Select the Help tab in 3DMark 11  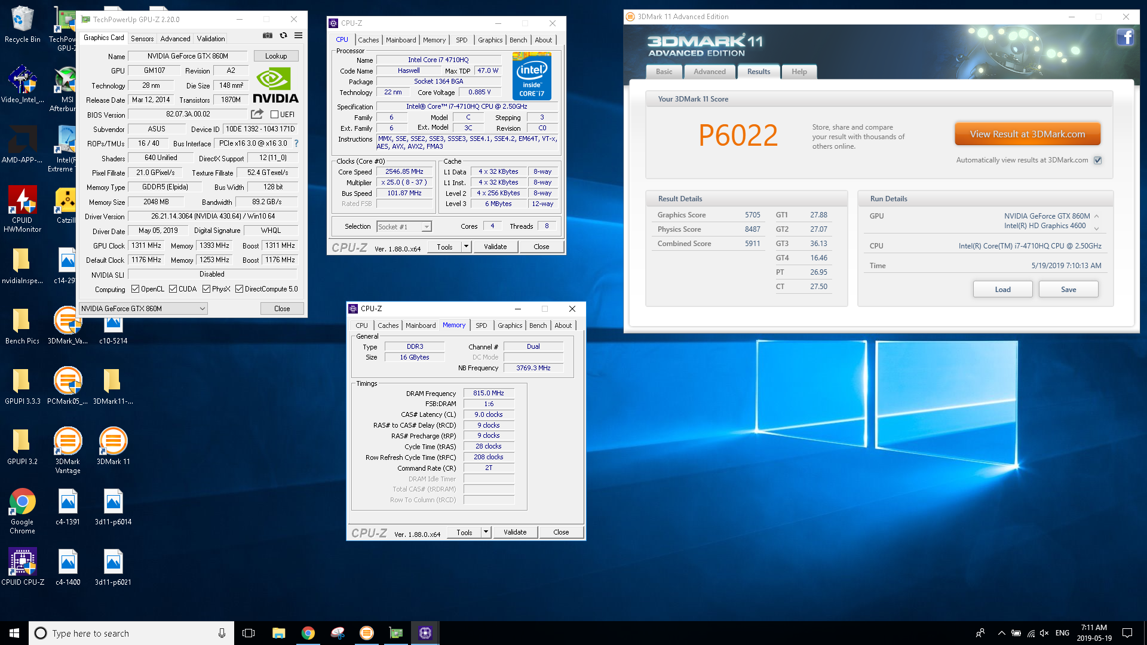pyautogui.click(x=799, y=72)
